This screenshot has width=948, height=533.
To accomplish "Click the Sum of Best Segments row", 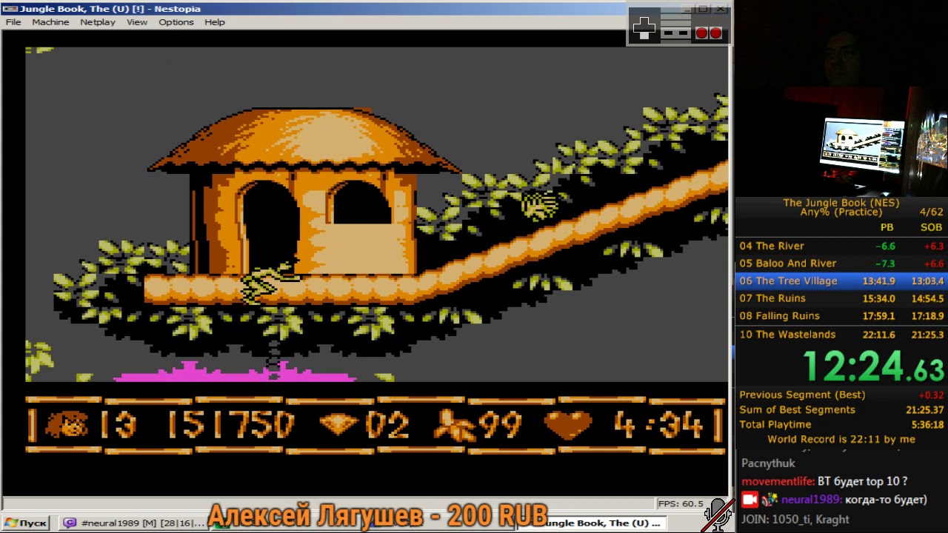I will point(841,409).
